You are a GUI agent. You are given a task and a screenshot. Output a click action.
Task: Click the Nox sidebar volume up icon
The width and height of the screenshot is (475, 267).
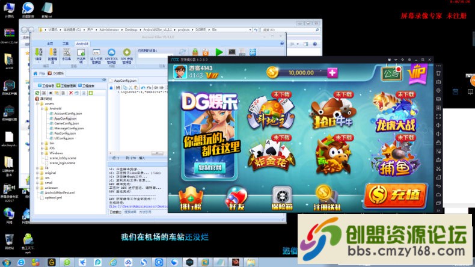(438, 125)
